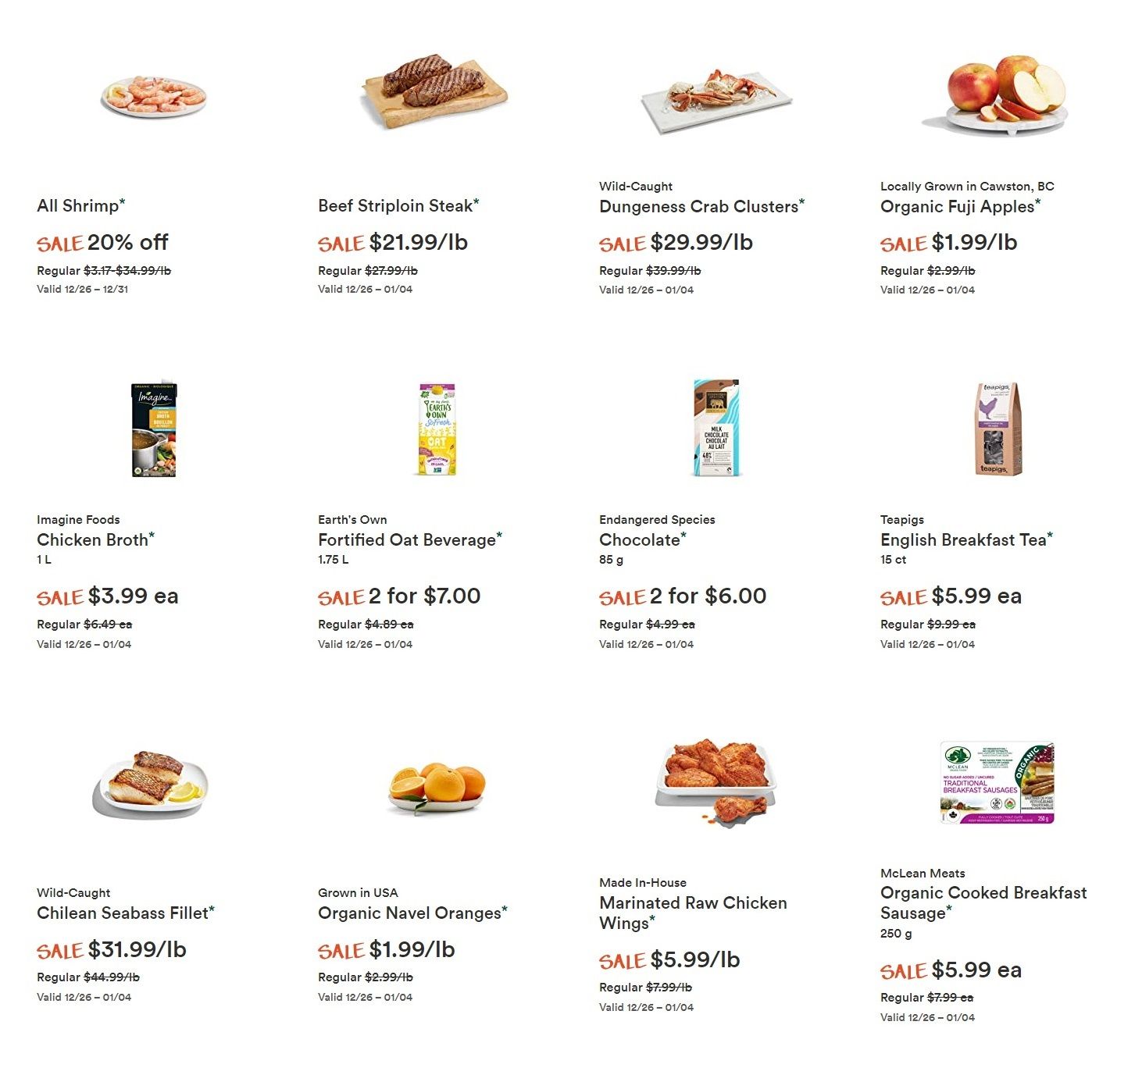Screen dimensions: 1142x1082
Task: Open the All Shrimp product image
Action: coord(154,97)
